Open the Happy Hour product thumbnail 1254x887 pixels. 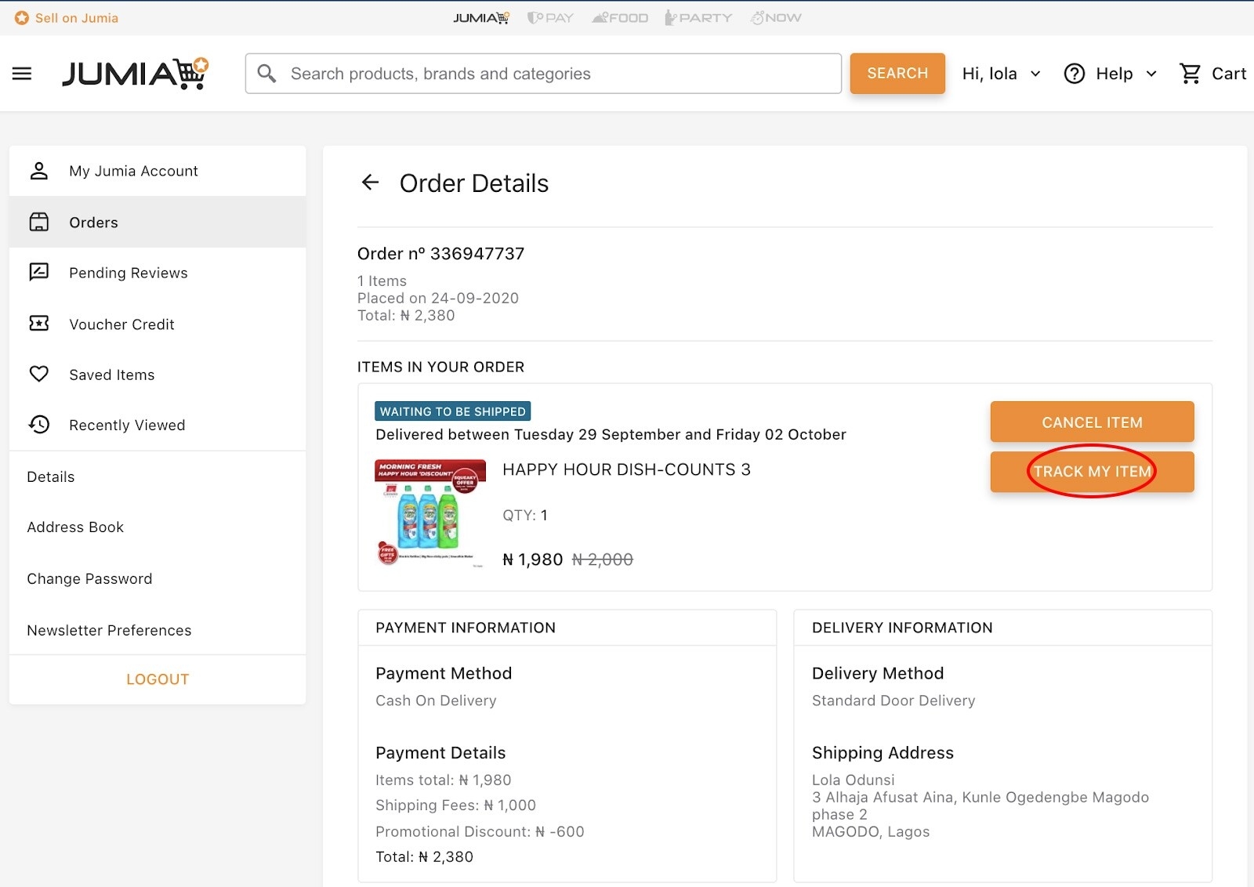(x=430, y=513)
